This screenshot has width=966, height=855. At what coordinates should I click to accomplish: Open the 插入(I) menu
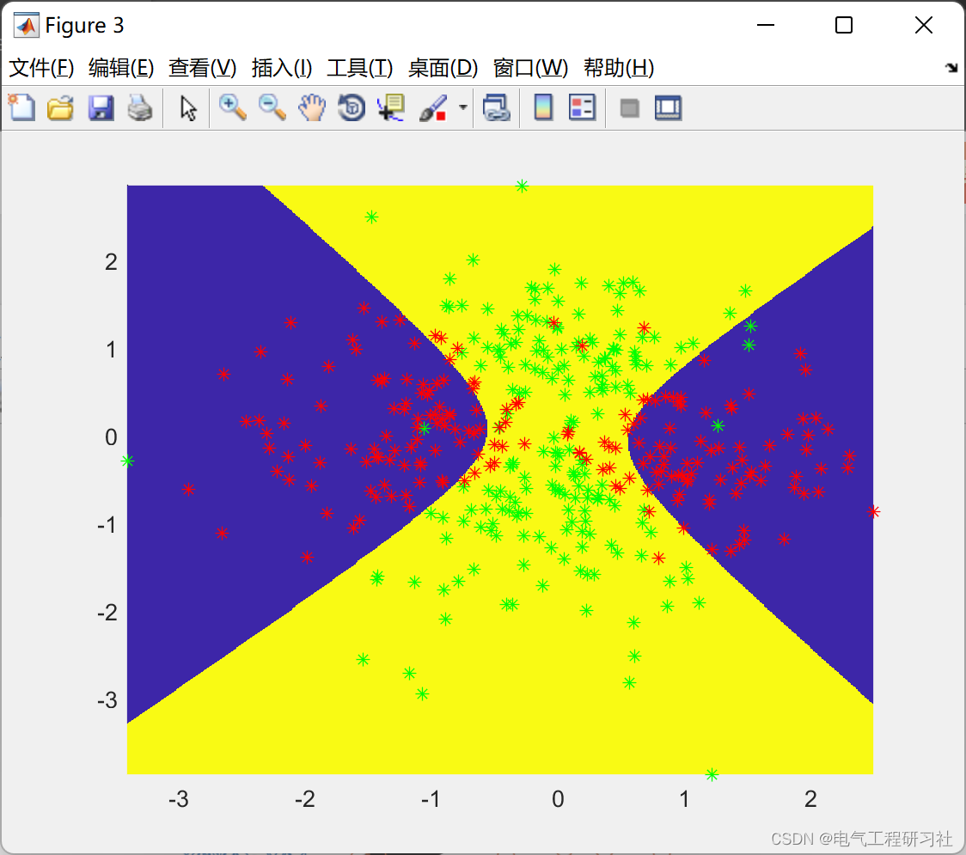coord(281,69)
